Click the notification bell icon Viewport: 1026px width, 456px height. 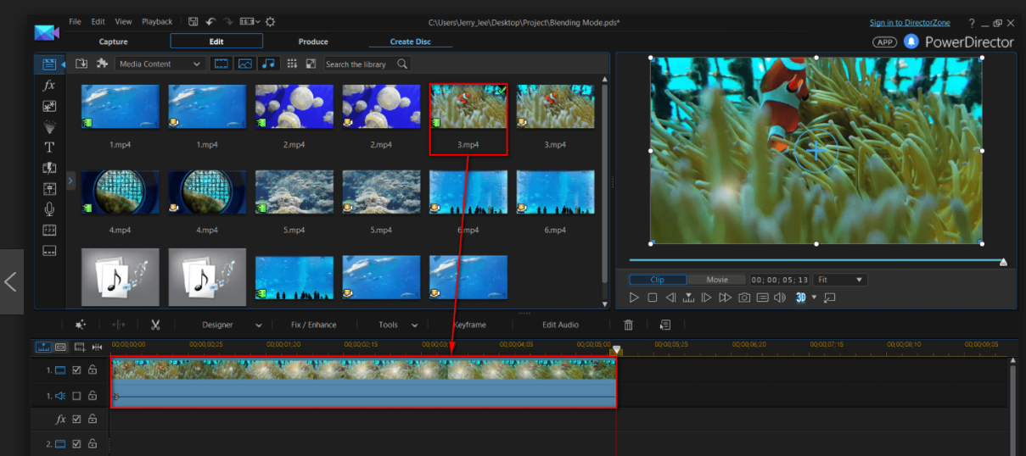click(911, 41)
